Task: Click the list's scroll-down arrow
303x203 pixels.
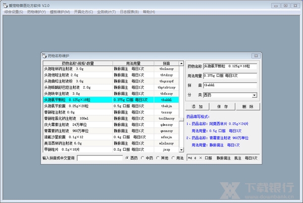Action: coord(181,149)
